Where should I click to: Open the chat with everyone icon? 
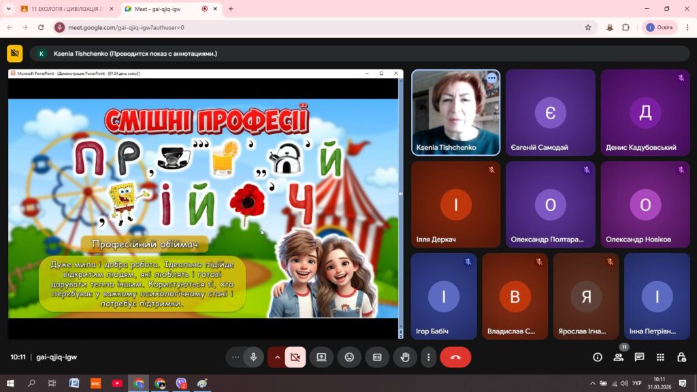click(639, 357)
